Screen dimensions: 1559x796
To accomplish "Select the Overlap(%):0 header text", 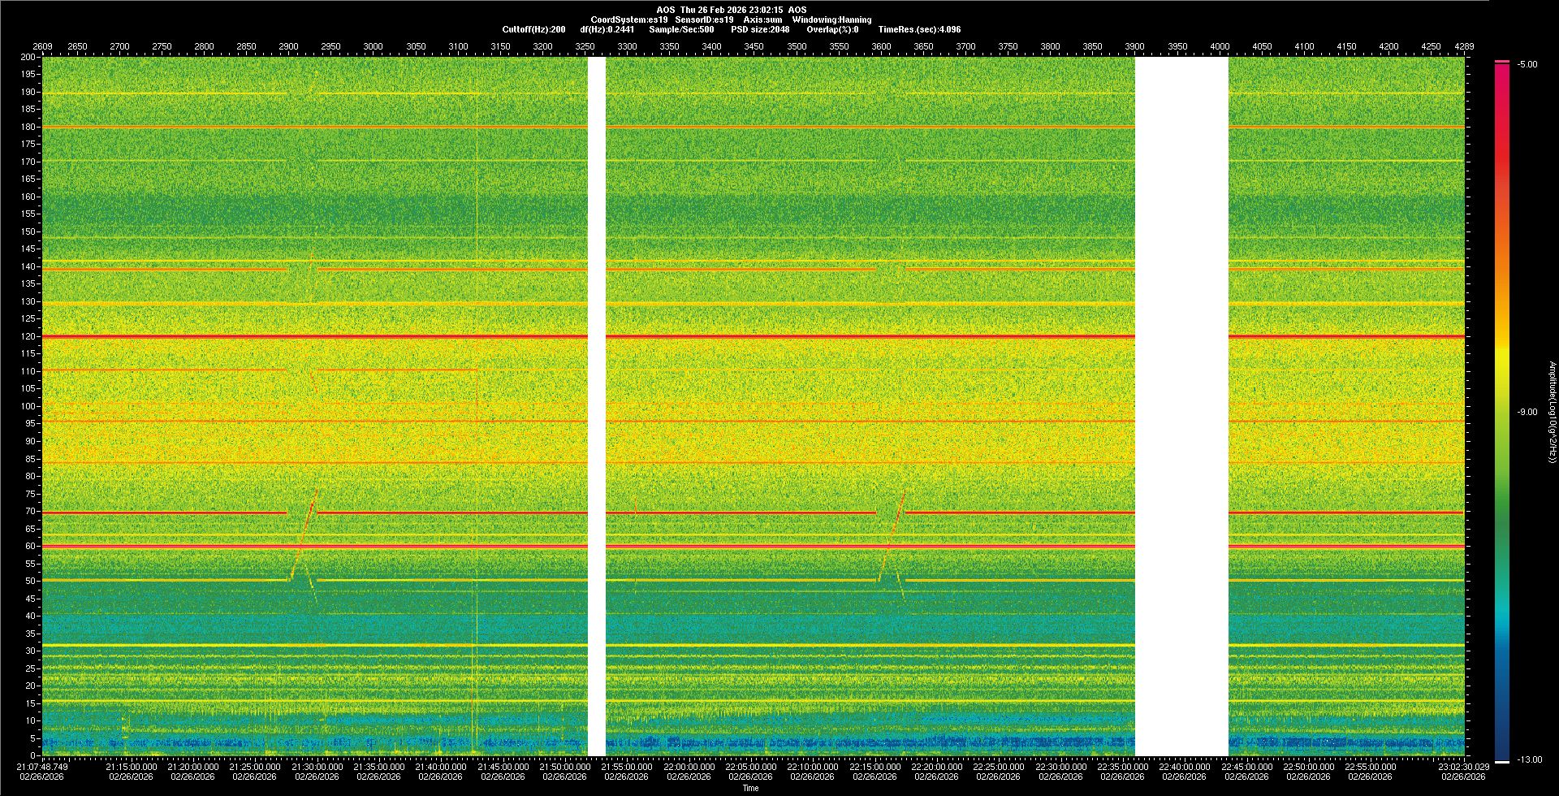I will click(x=832, y=29).
